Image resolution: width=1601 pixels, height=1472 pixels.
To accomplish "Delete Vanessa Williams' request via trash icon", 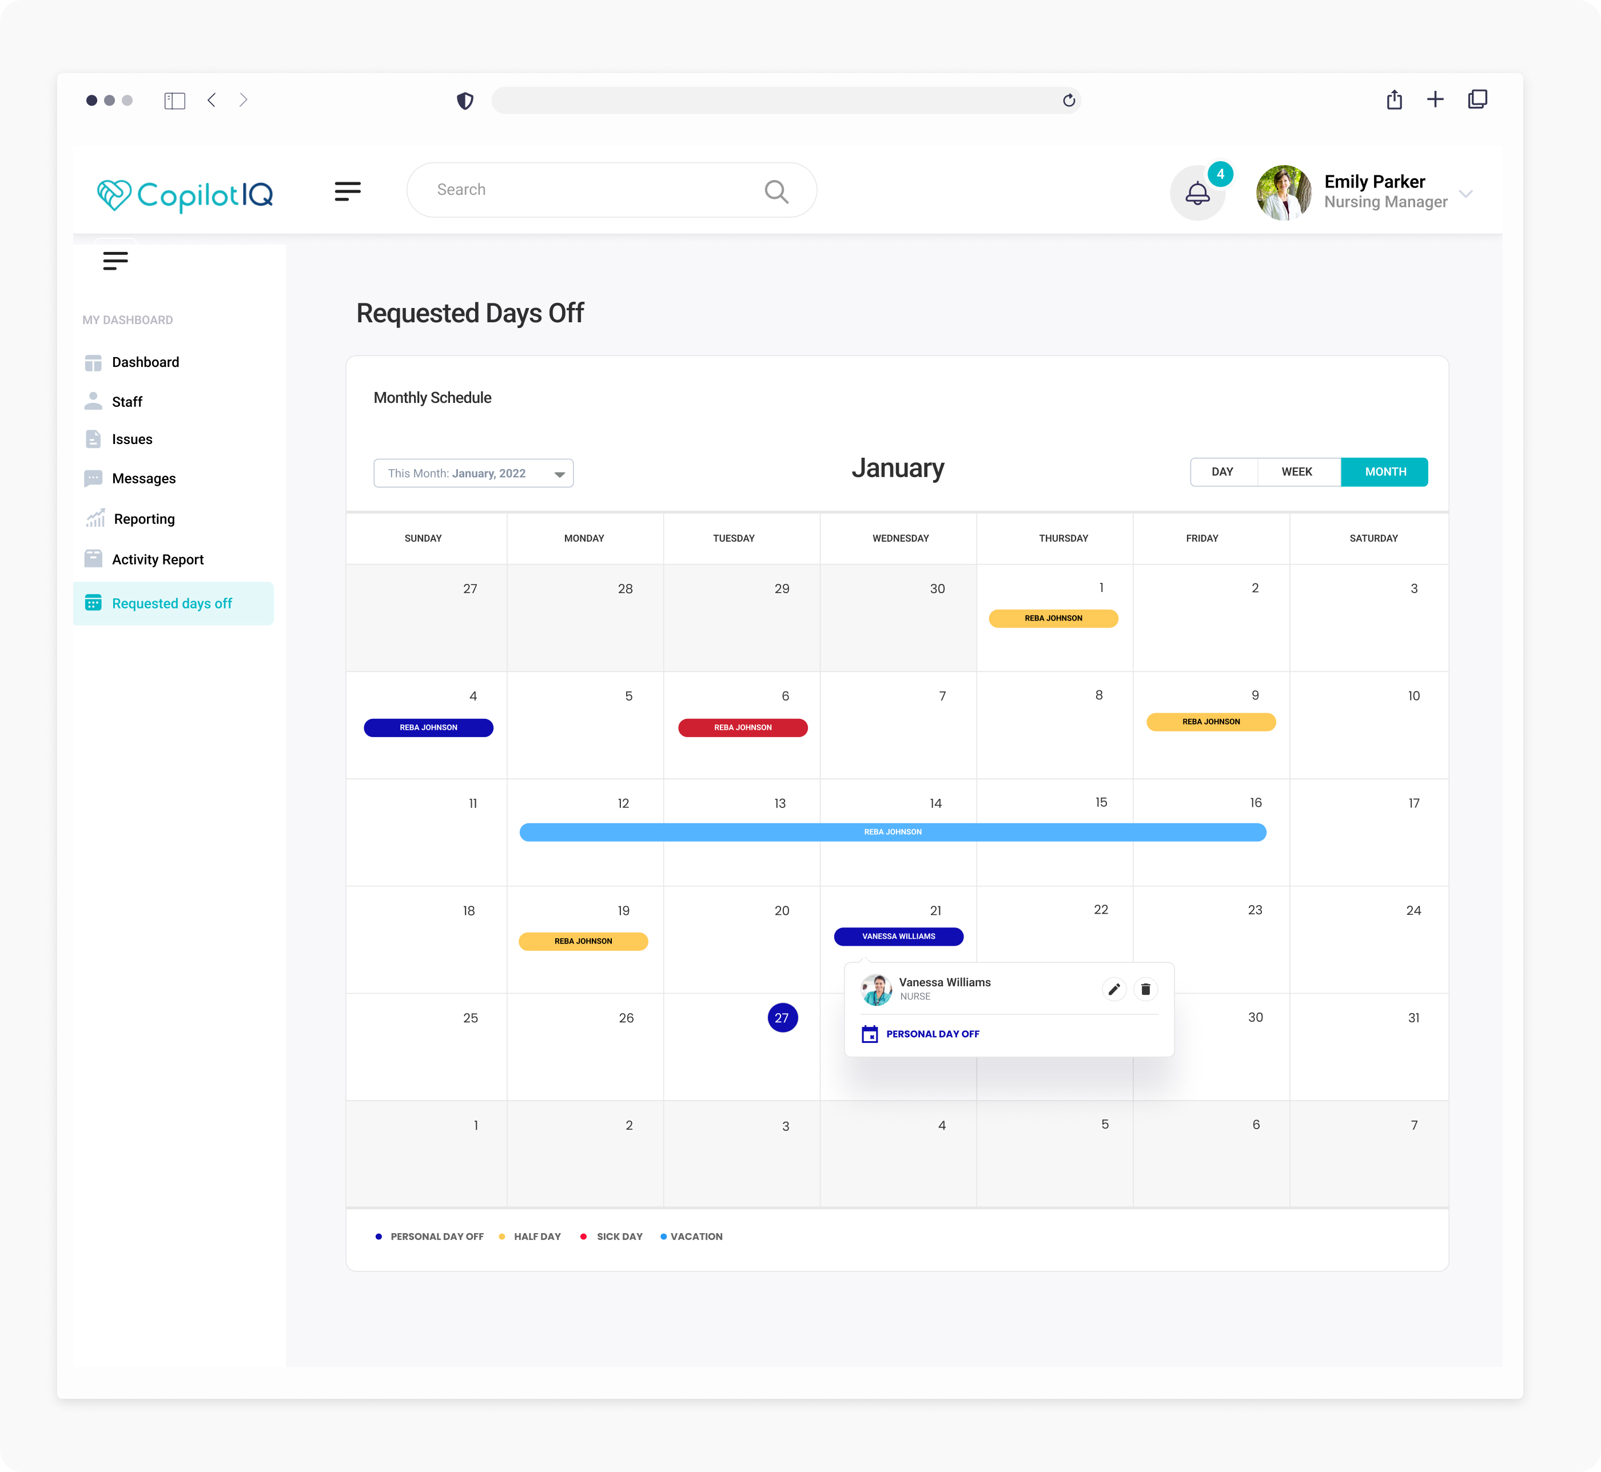I will pyautogui.click(x=1145, y=989).
